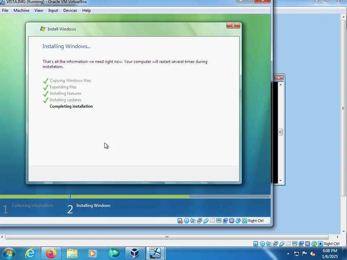Click green mouse integration indicator in outer status bar

click(314, 244)
